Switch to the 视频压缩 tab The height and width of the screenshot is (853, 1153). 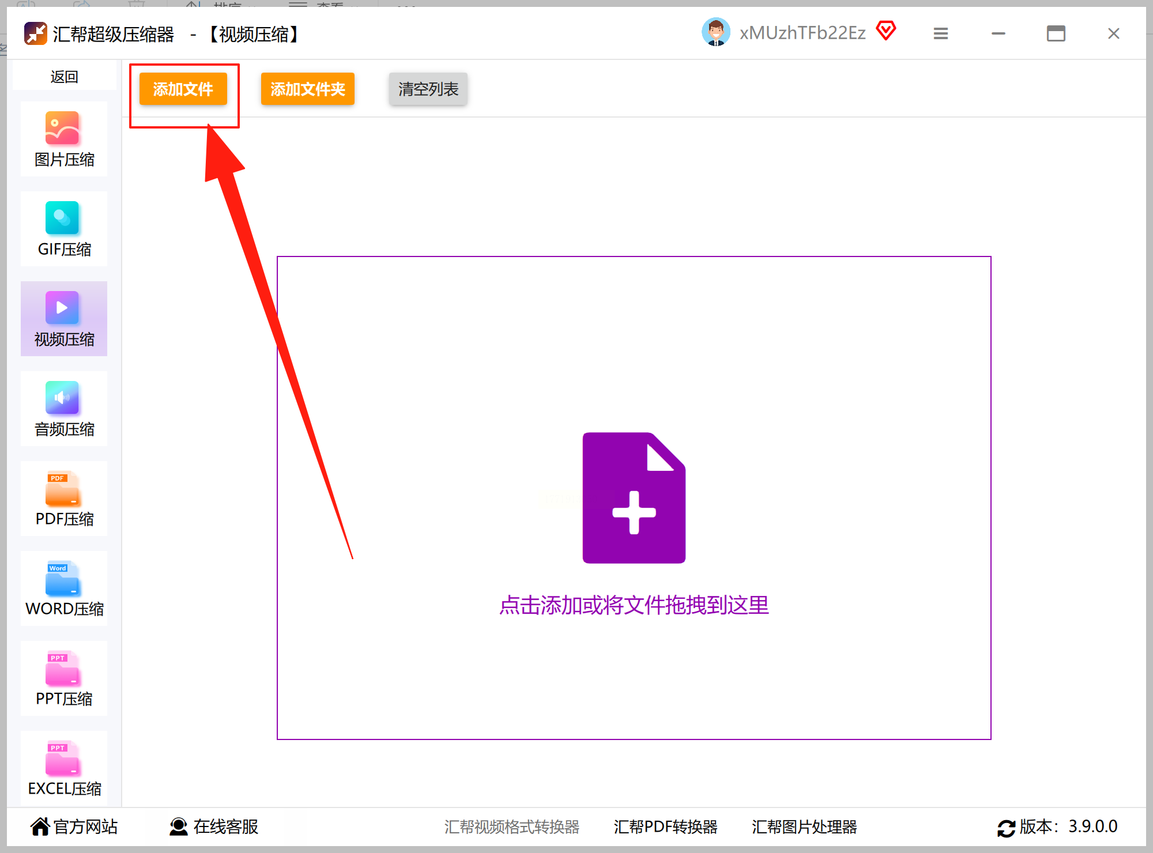tap(63, 319)
